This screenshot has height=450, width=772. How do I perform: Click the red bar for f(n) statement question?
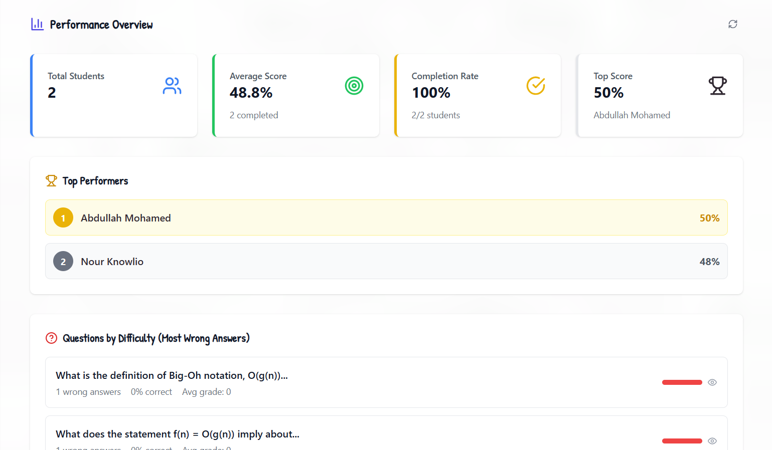pyautogui.click(x=682, y=441)
